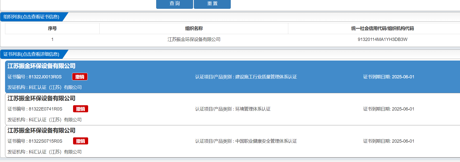This screenshot has height=162, width=460.
Task: Click the 重置 reset button
Action: pos(212,4)
